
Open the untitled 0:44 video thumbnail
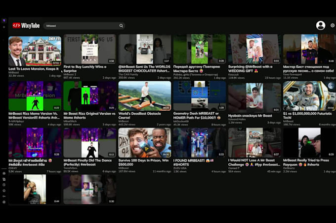click(35, 190)
